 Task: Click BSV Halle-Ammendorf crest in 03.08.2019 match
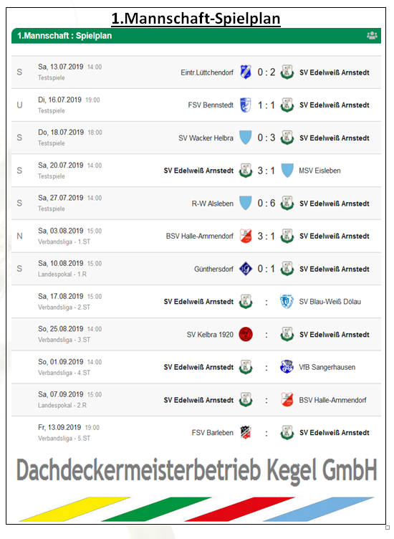tap(246, 236)
